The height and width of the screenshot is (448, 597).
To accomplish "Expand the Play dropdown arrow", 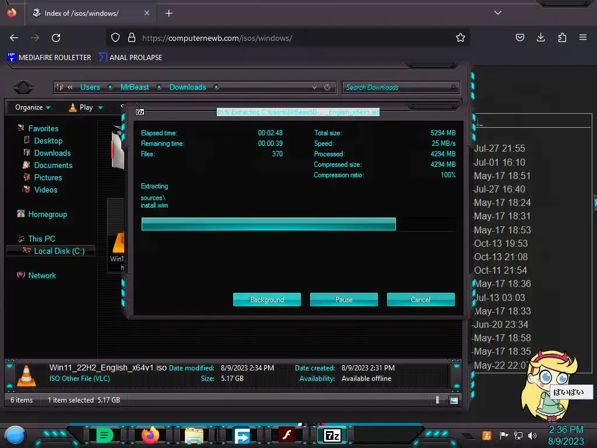I will click(x=100, y=108).
